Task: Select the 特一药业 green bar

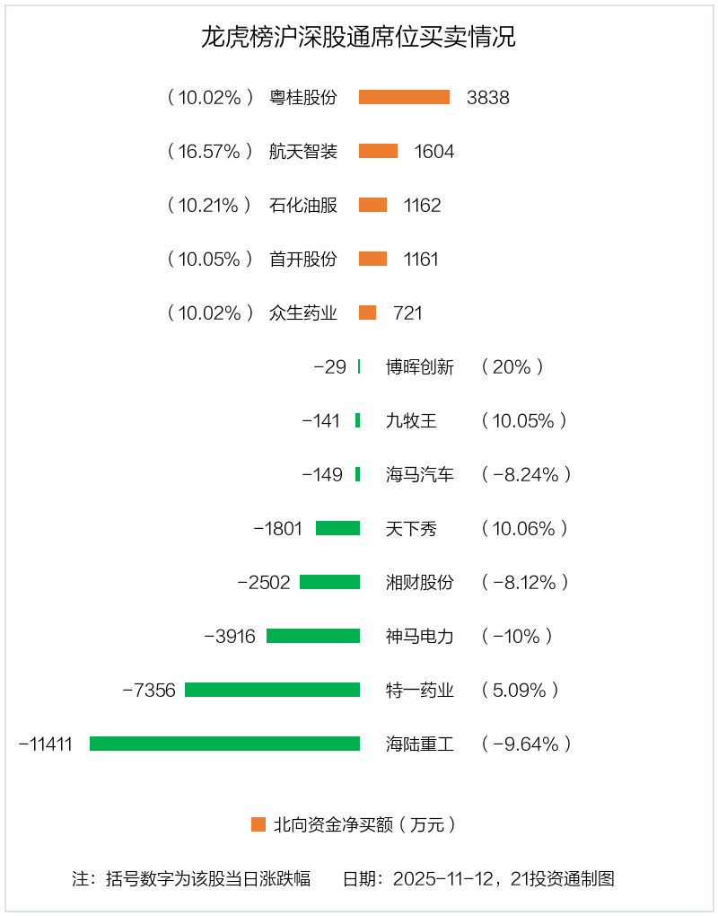Action: point(272,690)
